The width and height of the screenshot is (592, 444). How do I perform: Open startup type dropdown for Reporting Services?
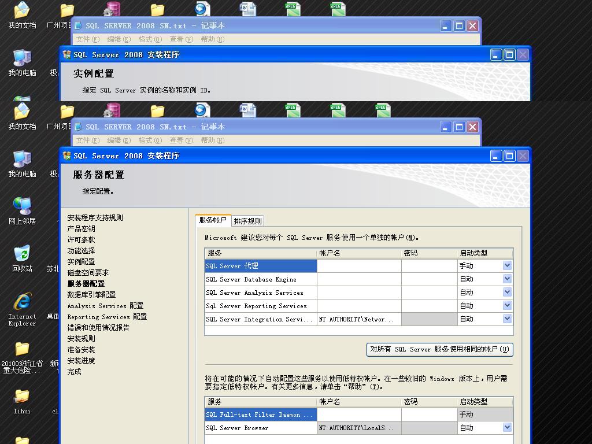[x=506, y=306]
